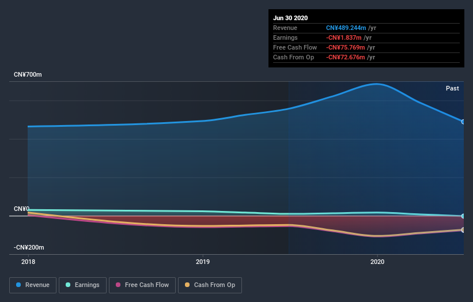Image resolution: width=473 pixels, height=302 pixels.
Task: Click the Earnings row label in tooltip
Action: (285, 37)
